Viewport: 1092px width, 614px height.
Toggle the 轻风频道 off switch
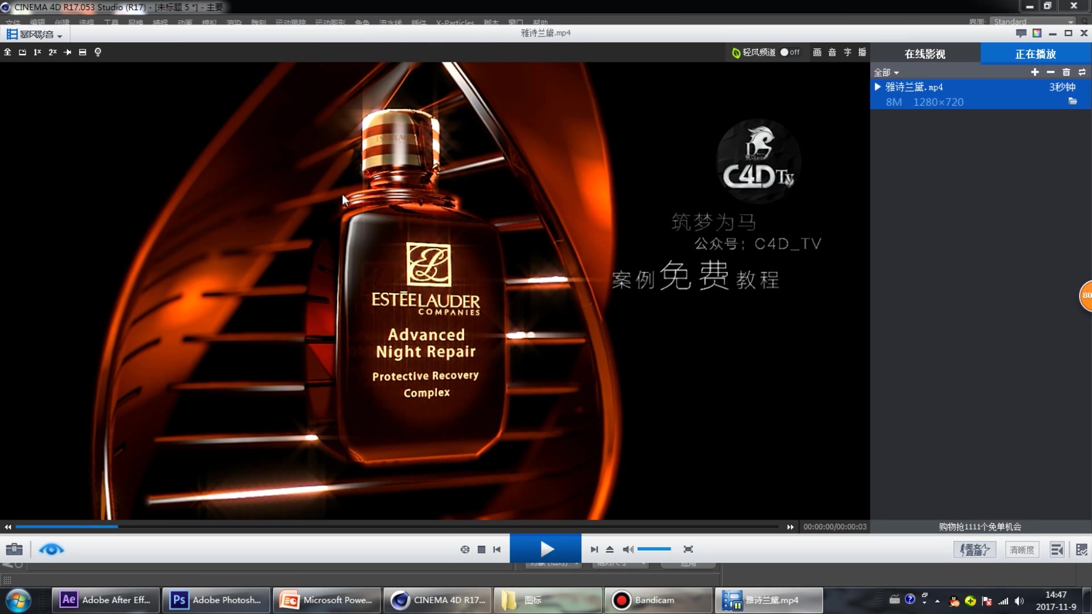790,52
